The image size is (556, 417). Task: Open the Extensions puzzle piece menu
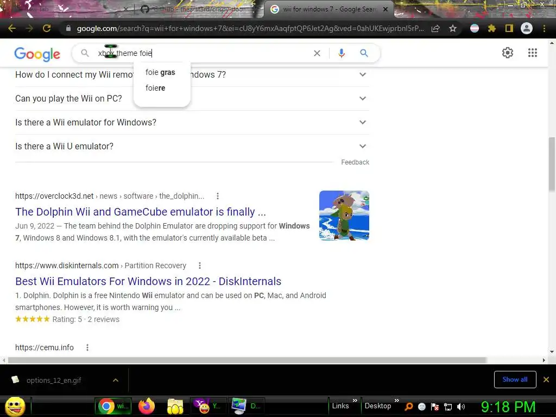click(492, 28)
